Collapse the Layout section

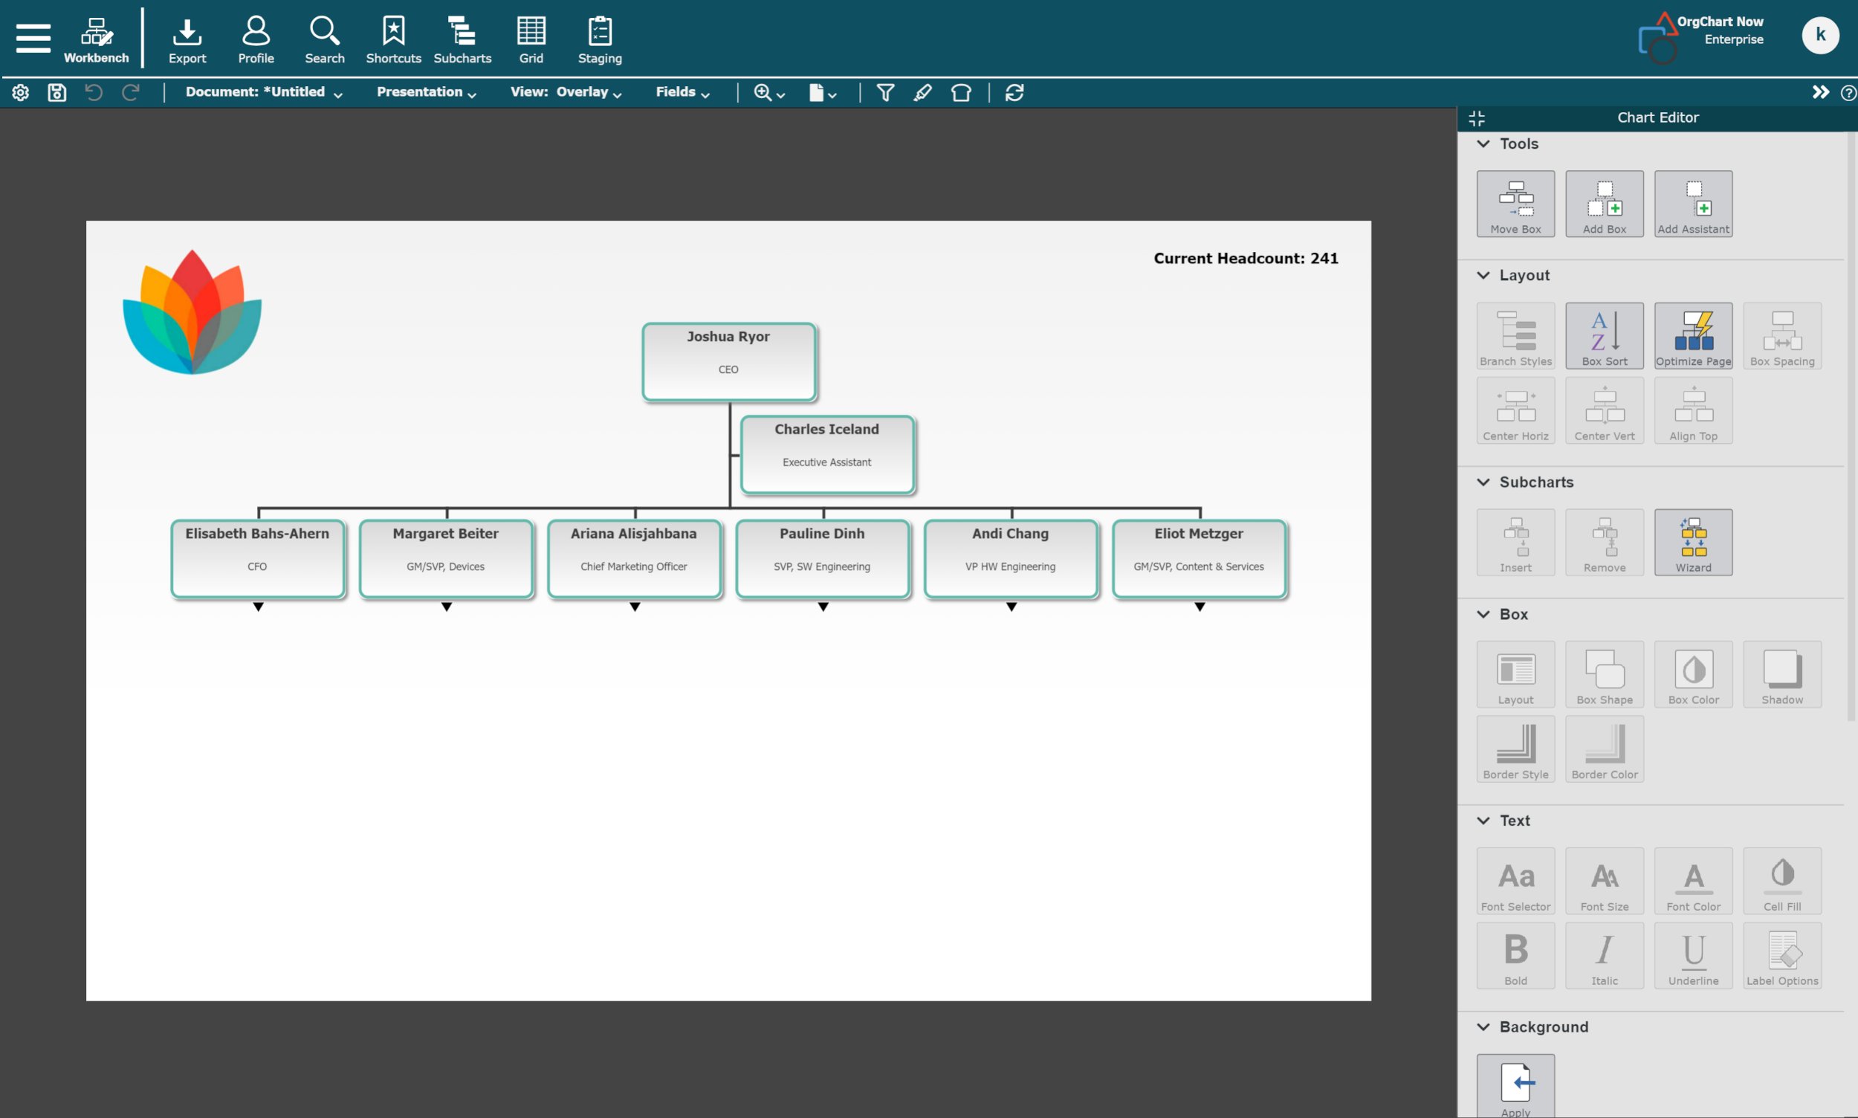pyautogui.click(x=1482, y=275)
